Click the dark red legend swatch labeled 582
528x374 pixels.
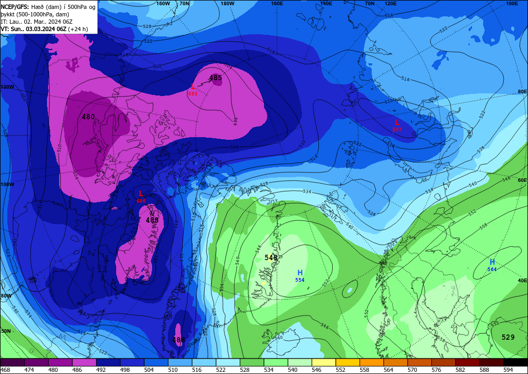tap(468, 362)
